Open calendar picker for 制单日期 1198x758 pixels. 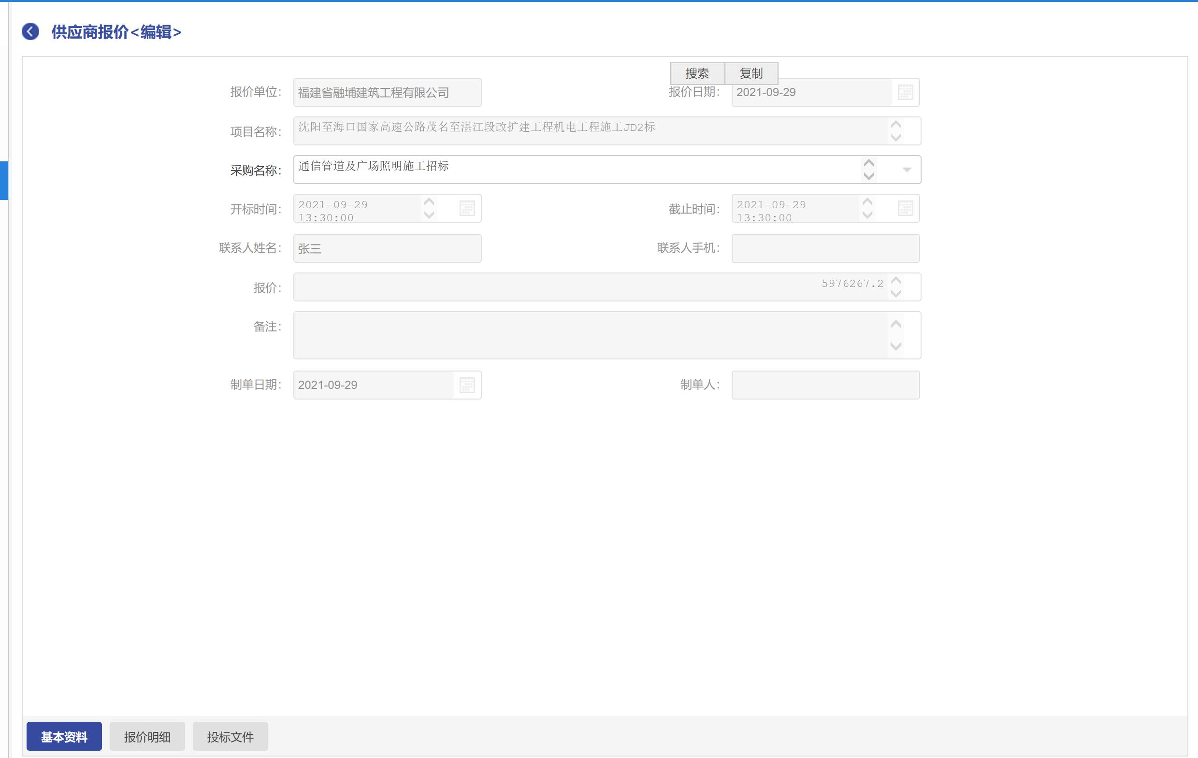[467, 385]
